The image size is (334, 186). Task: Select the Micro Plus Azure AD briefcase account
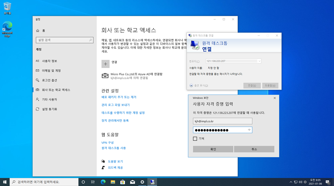click(x=132, y=76)
